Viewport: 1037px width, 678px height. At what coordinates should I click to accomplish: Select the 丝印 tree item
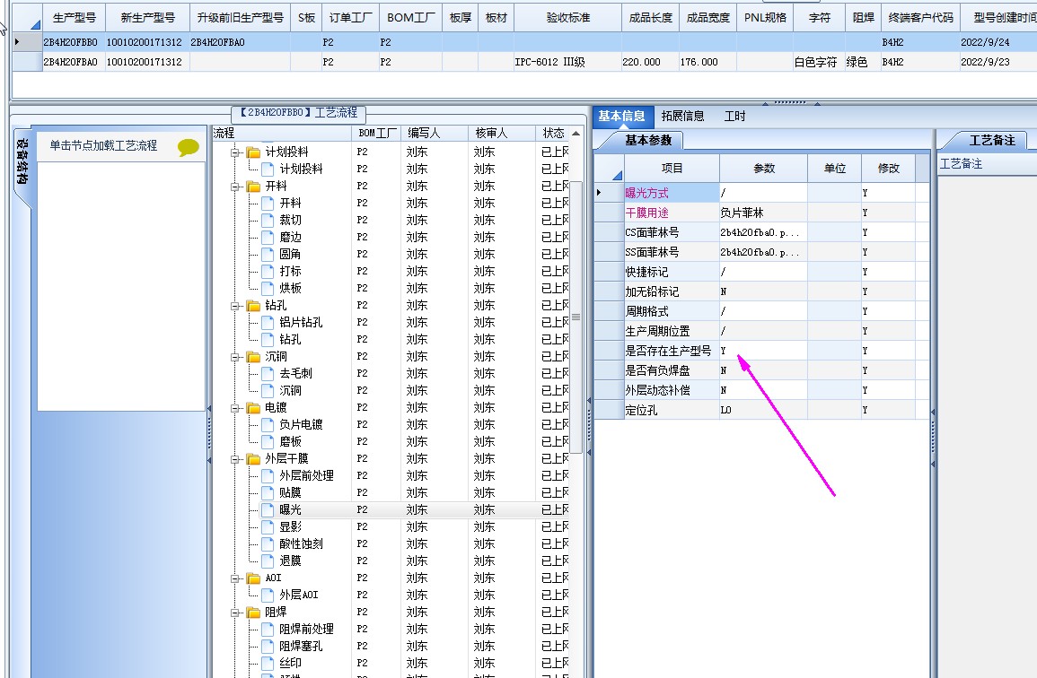[290, 664]
